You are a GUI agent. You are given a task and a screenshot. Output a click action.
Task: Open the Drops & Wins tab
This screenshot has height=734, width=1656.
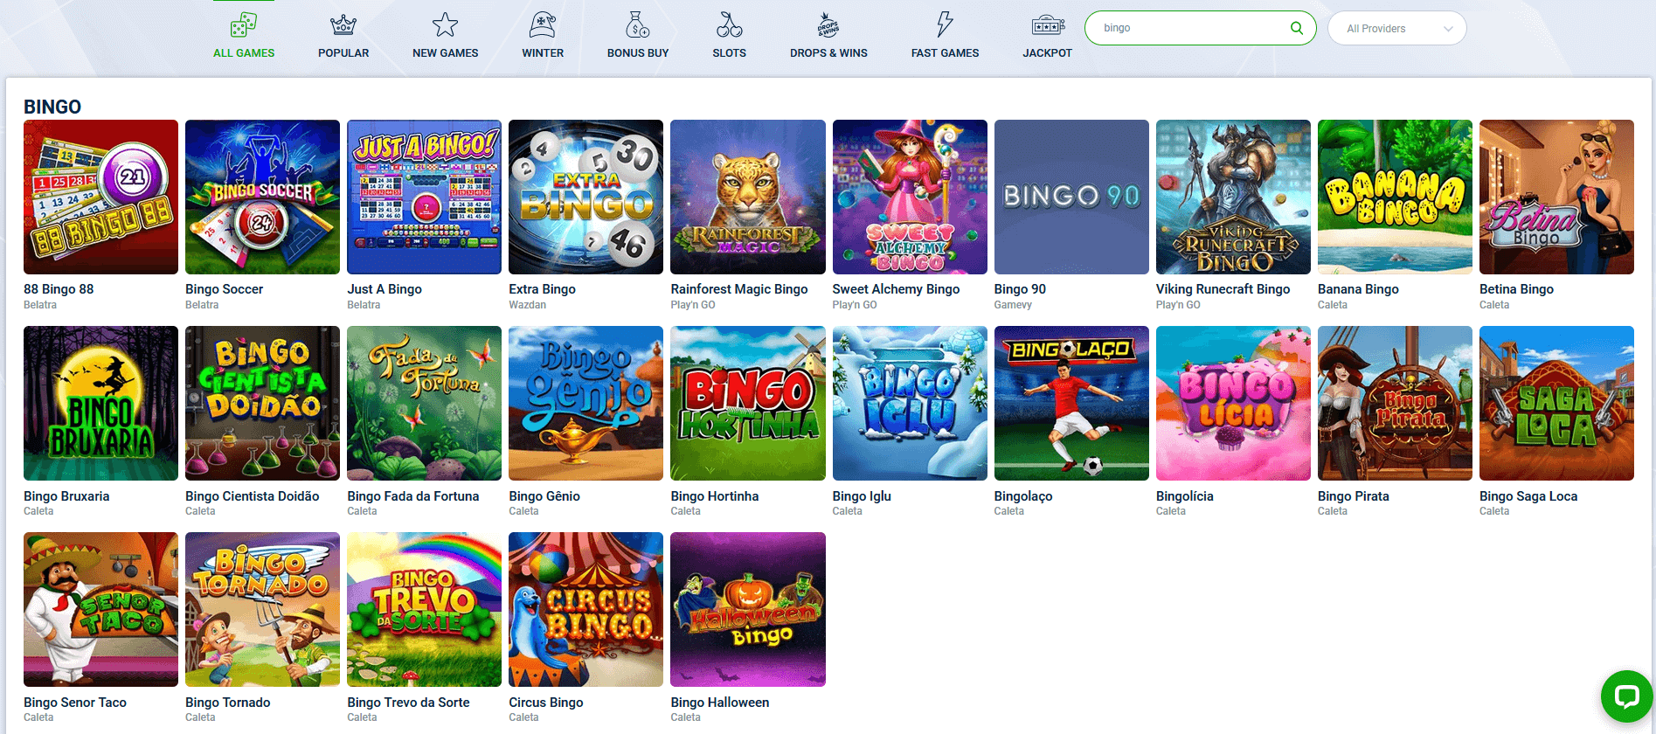[x=828, y=35]
